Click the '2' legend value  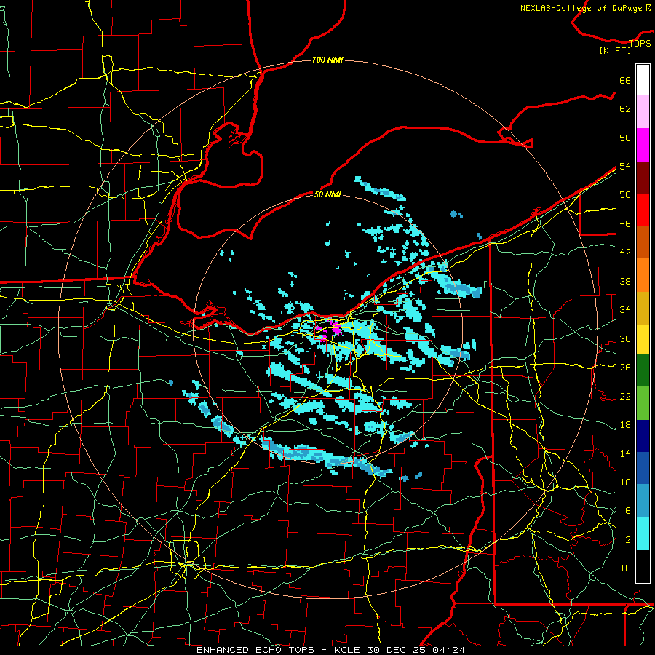627,539
